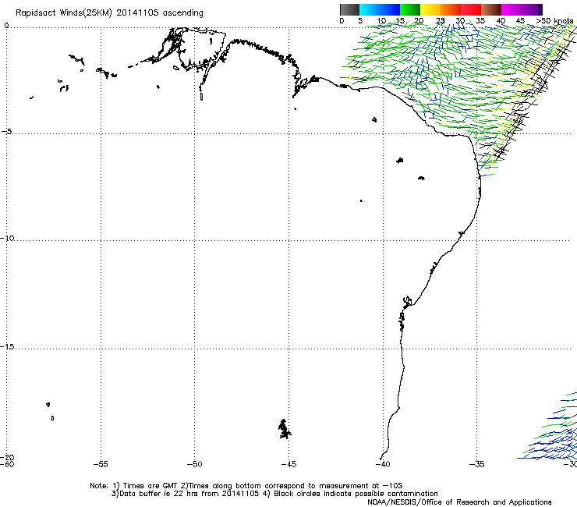Click the 'NOAA/NESDIS/Office of Research and Applications' credit
The width and height of the screenshot is (577, 507).
[x=459, y=502]
